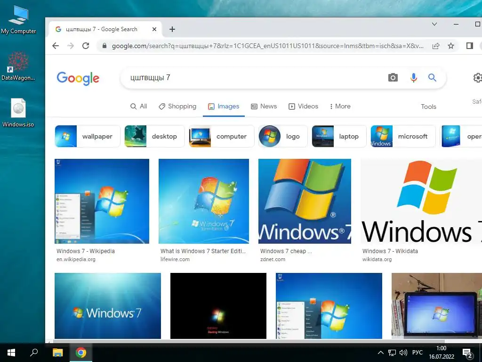Viewport: 482px width, 362px height.
Task: Open laptop photo thumbnail
Action: (436, 306)
